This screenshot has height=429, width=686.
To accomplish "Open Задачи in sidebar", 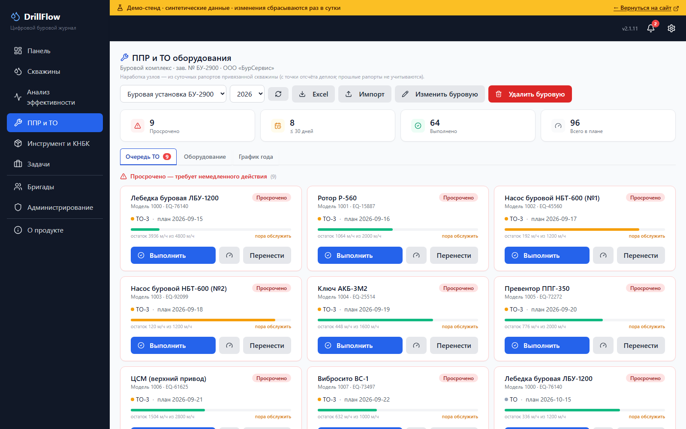I will [x=55, y=164].
